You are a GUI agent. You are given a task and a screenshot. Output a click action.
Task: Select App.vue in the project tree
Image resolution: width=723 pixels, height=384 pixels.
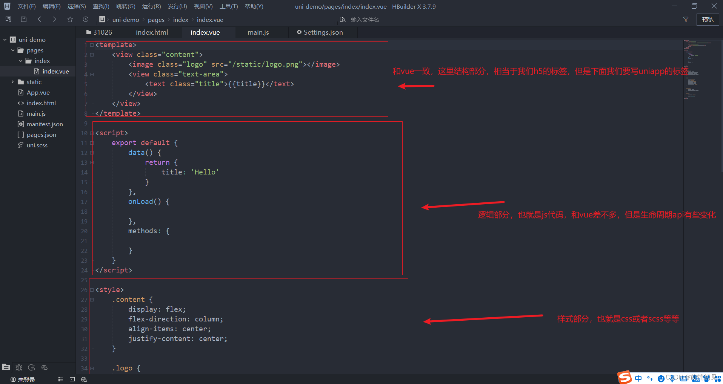click(38, 92)
